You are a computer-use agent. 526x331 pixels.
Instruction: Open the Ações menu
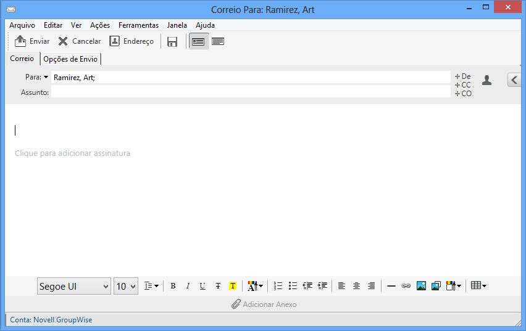coord(100,25)
